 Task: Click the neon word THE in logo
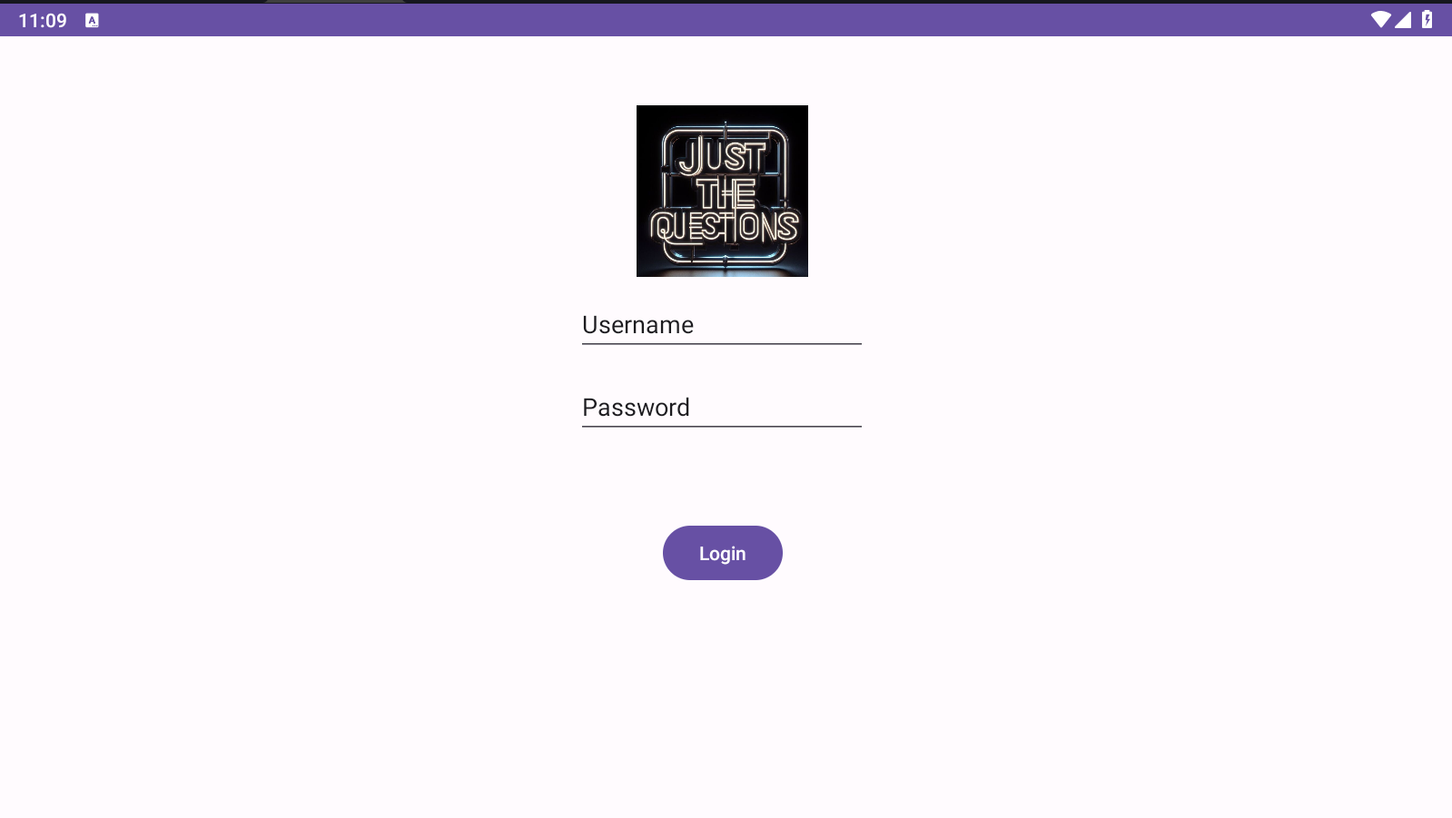point(726,192)
